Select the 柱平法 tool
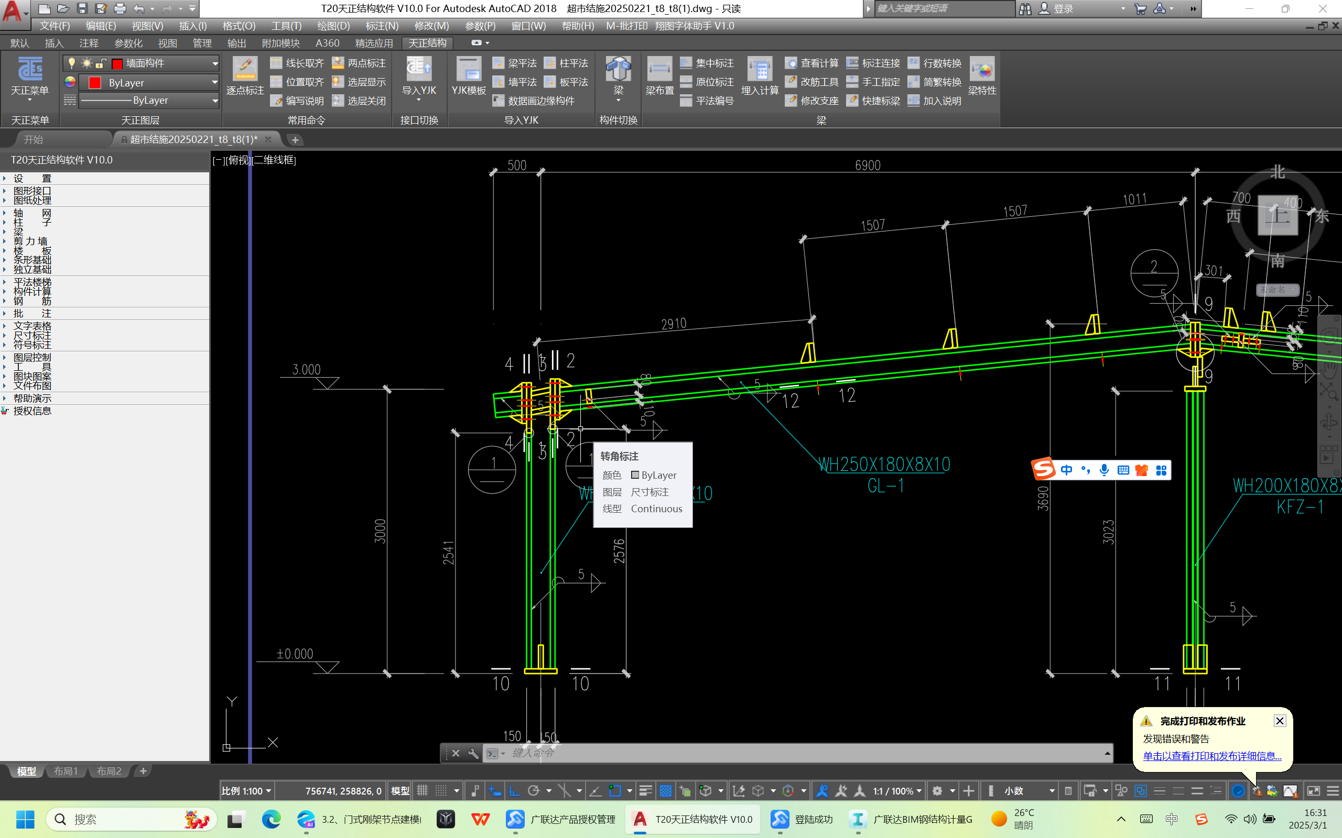The height and width of the screenshot is (838, 1342). [x=566, y=63]
